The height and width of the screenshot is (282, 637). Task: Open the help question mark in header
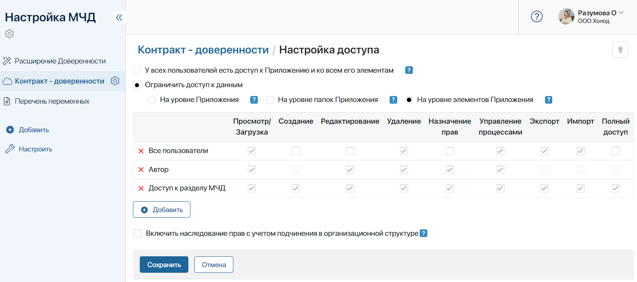tap(537, 16)
